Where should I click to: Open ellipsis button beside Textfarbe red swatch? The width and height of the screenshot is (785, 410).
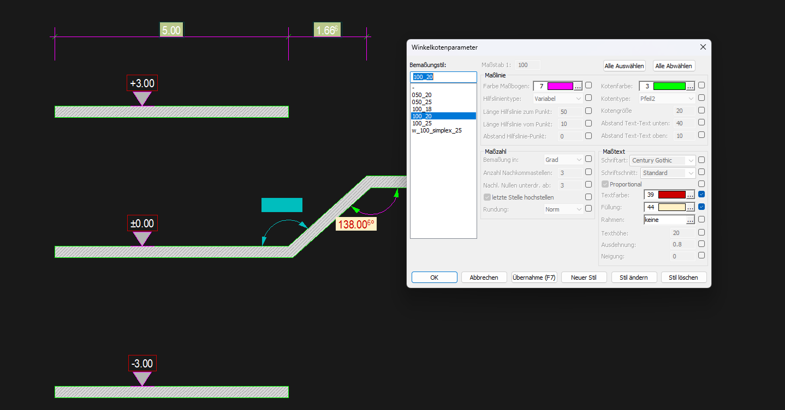pyautogui.click(x=690, y=195)
